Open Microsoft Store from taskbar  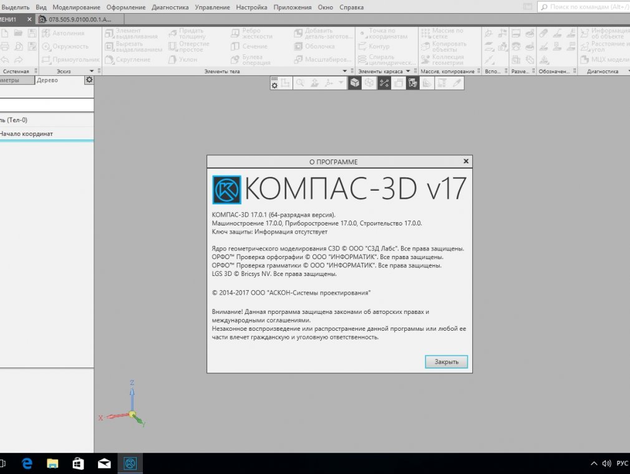[x=79, y=463]
